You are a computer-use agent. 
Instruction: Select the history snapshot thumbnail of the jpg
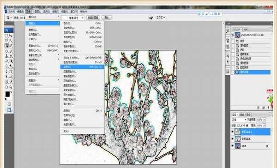click(x=237, y=35)
